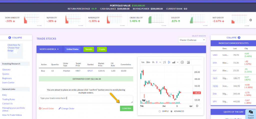Click the commission 10.00 cell

(123, 71)
